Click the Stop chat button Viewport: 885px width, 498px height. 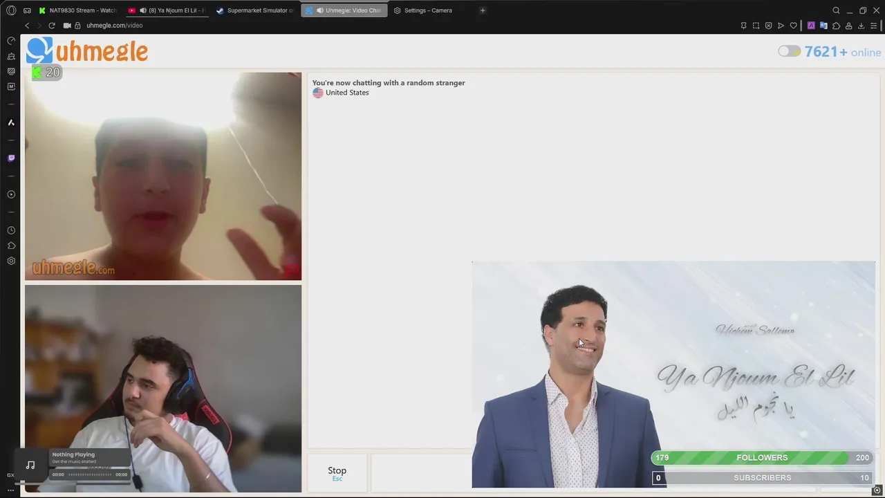click(x=337, y=472)
